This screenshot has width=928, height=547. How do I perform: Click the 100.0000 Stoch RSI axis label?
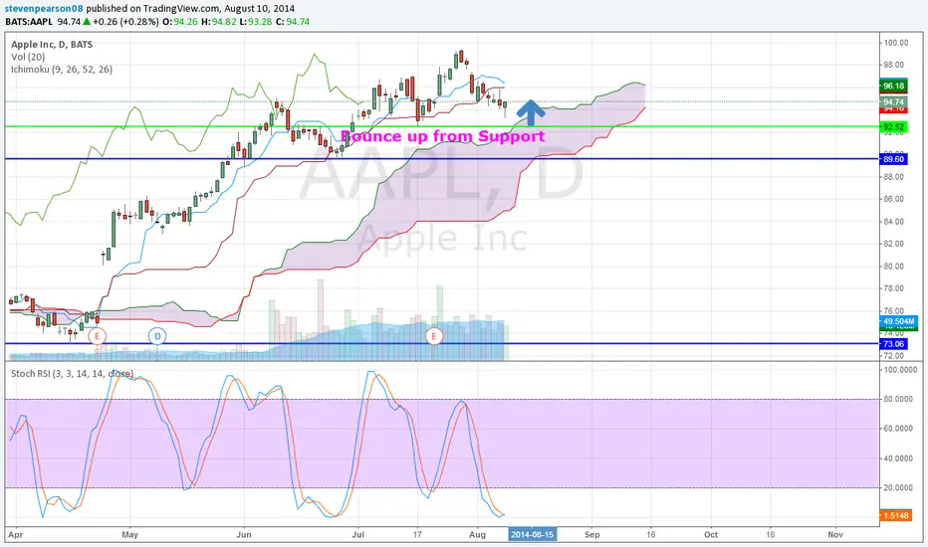(x=900, y=370)
